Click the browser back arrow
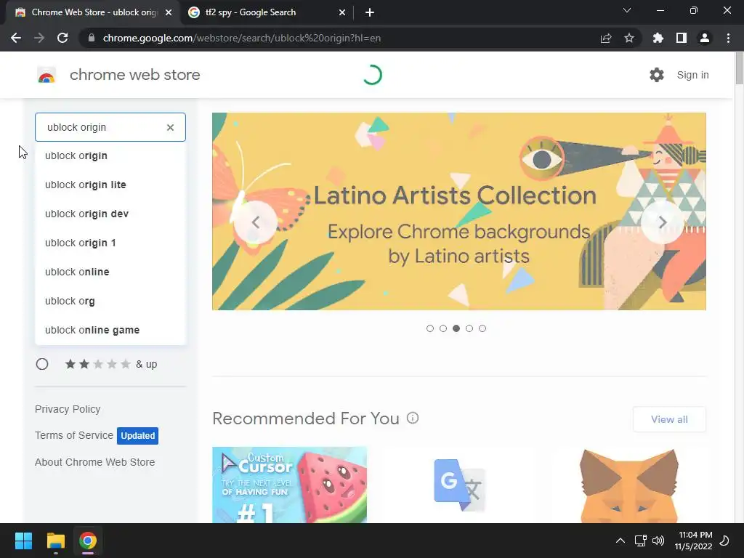744x558 pixels. coord(16,38)
